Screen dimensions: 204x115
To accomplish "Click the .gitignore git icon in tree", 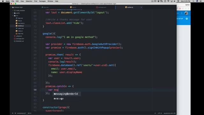I will pyautogui.click(x=15, y=36).
